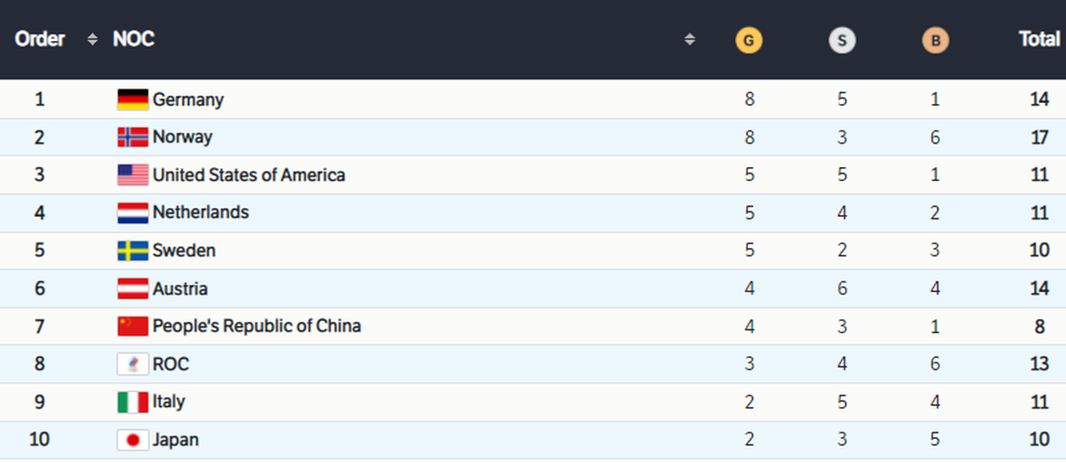The image size is (1066, 462).
Task: Open the Netherlands country link
Action: (201, 212)
